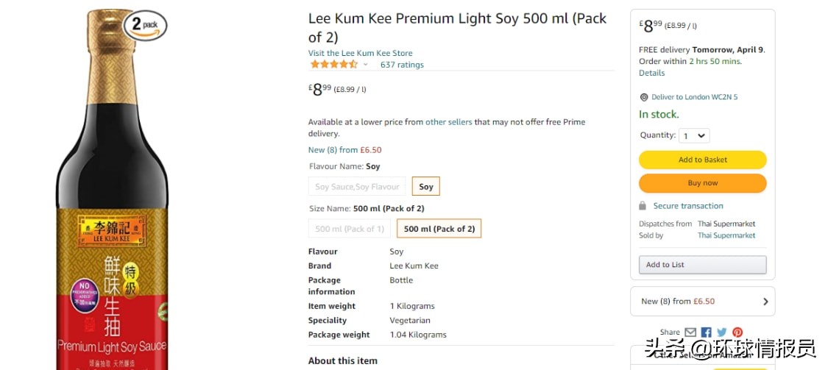The width and height of the screenshot is (828, 370).
Task: Visit the Lee Kum Kee Store link
Action: click(x=360, y=53)
